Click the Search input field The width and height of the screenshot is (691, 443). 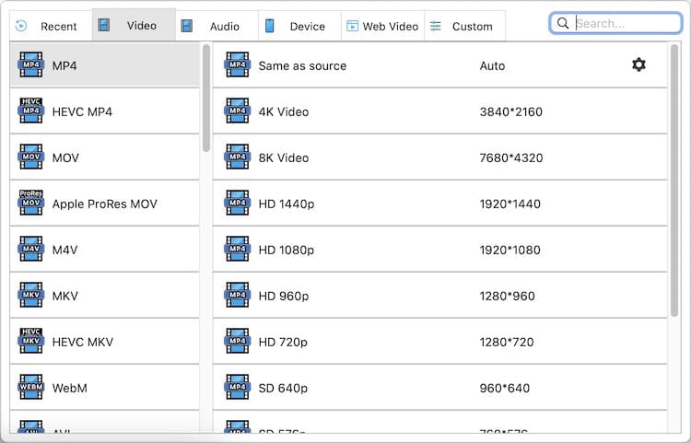click(616, 23)
